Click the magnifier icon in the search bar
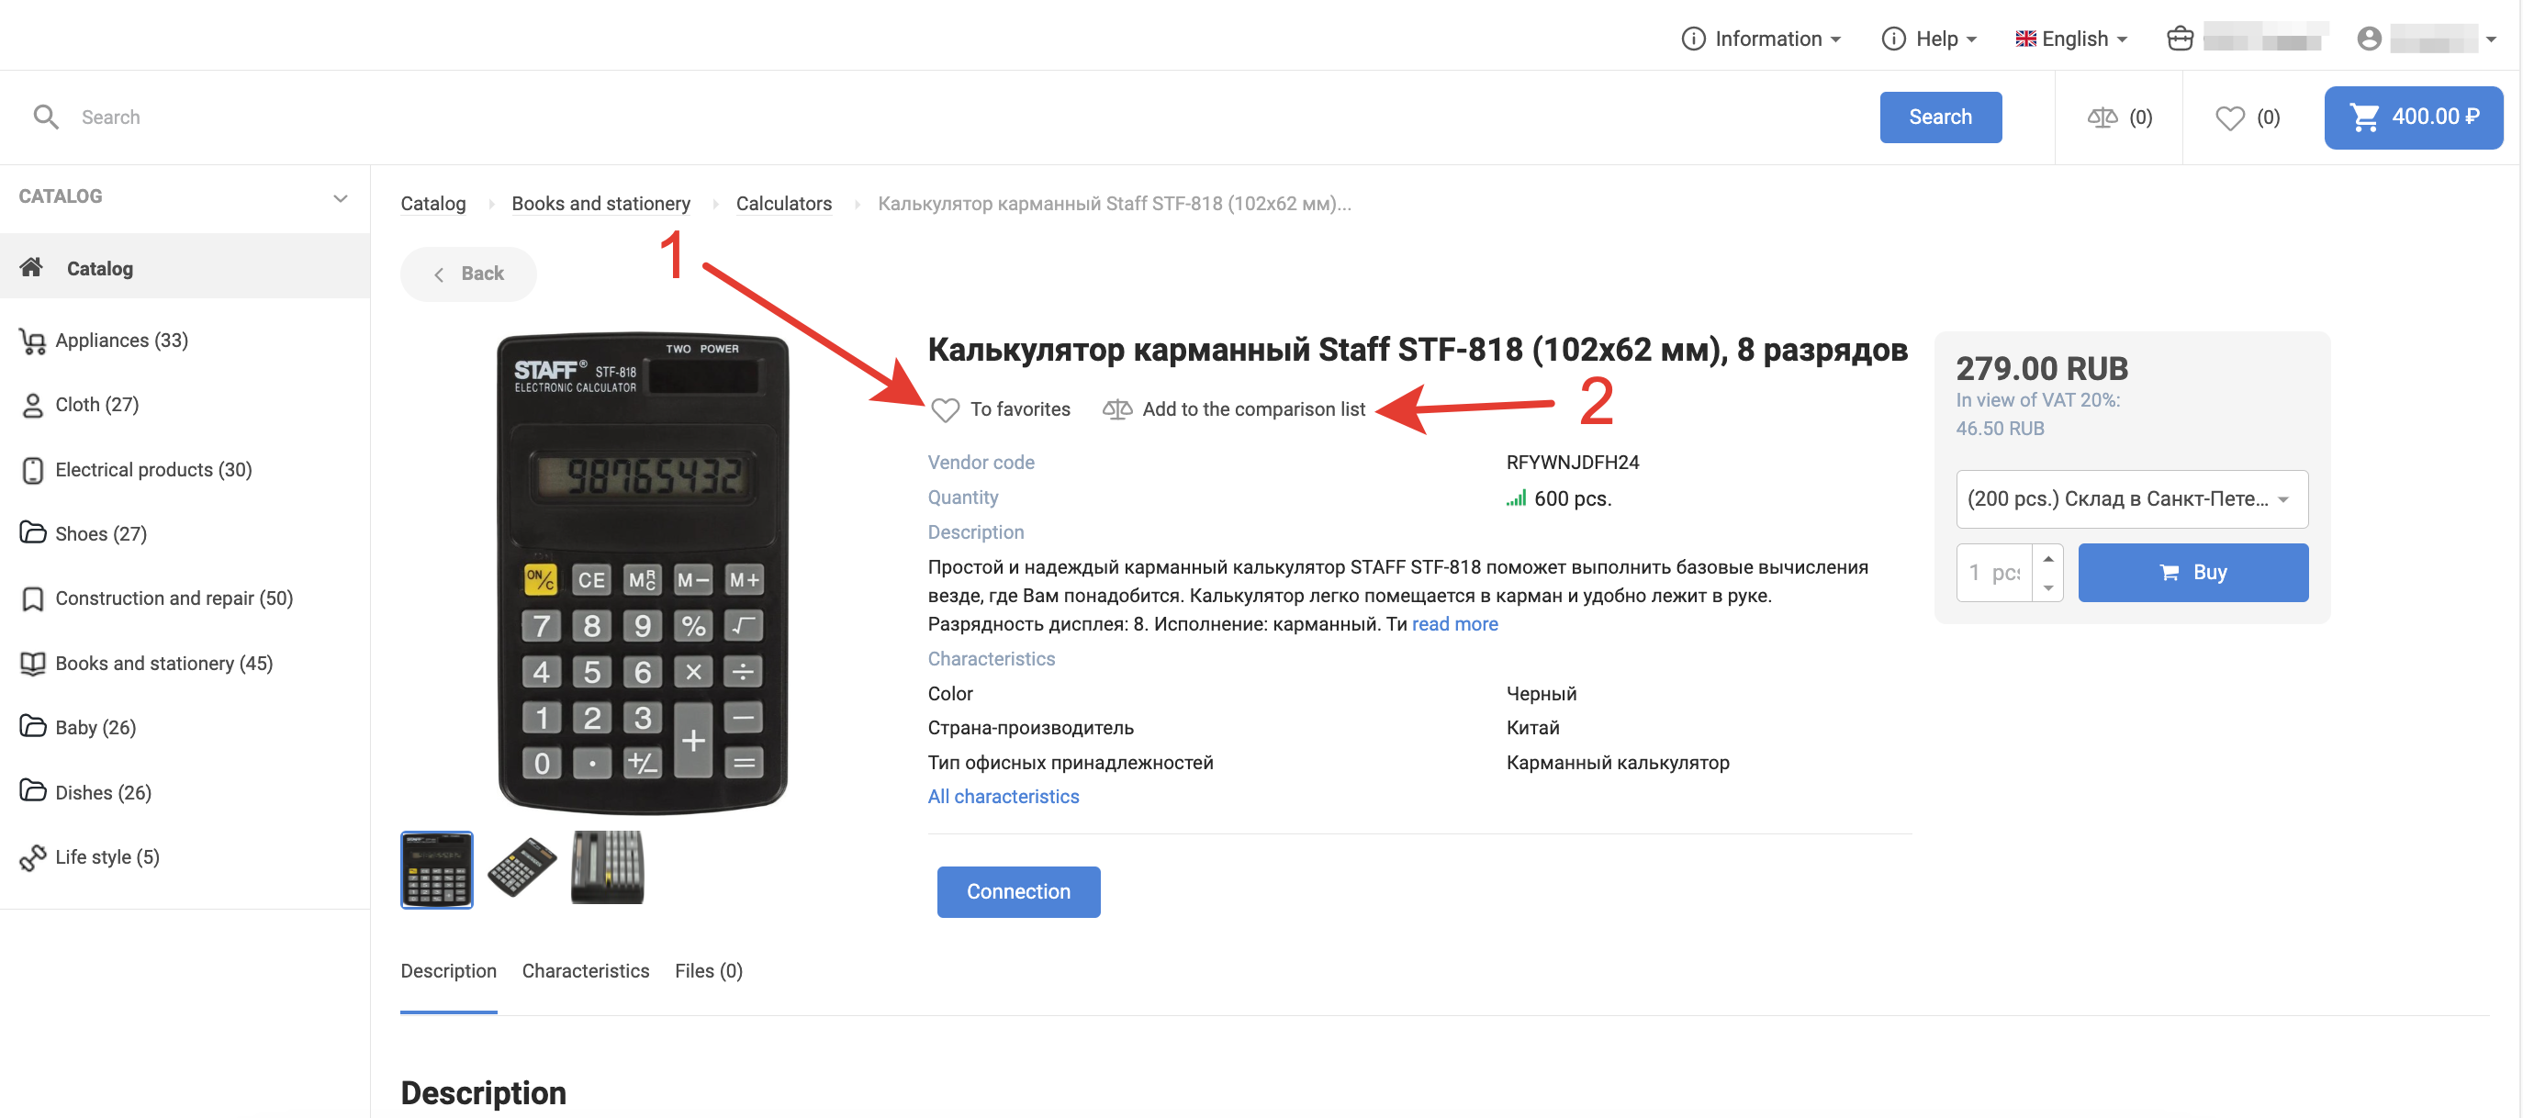 [46, 117]
